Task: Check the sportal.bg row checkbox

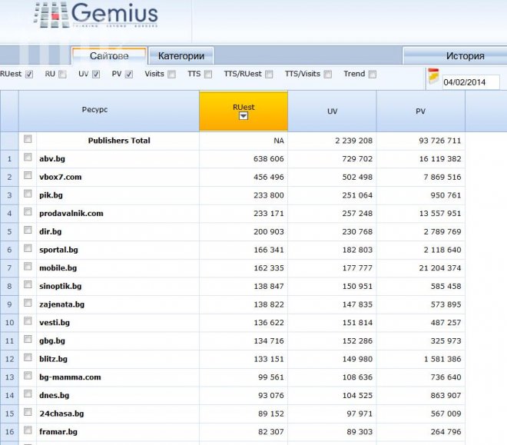Action: pyautogui.click(x=28, y=248)
